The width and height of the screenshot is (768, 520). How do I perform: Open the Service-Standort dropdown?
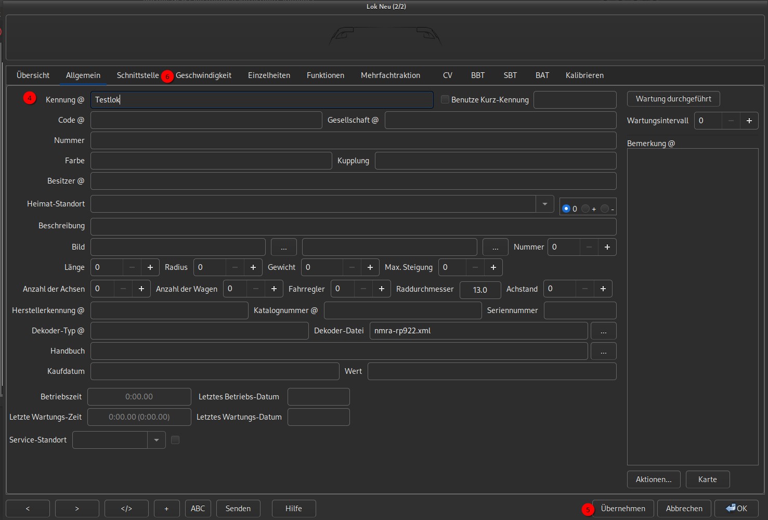pyautogui.click(x=156, y=440)
